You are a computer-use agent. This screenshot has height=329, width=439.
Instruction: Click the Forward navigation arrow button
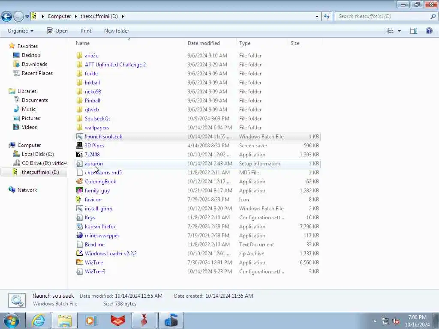tap(18, 17)
